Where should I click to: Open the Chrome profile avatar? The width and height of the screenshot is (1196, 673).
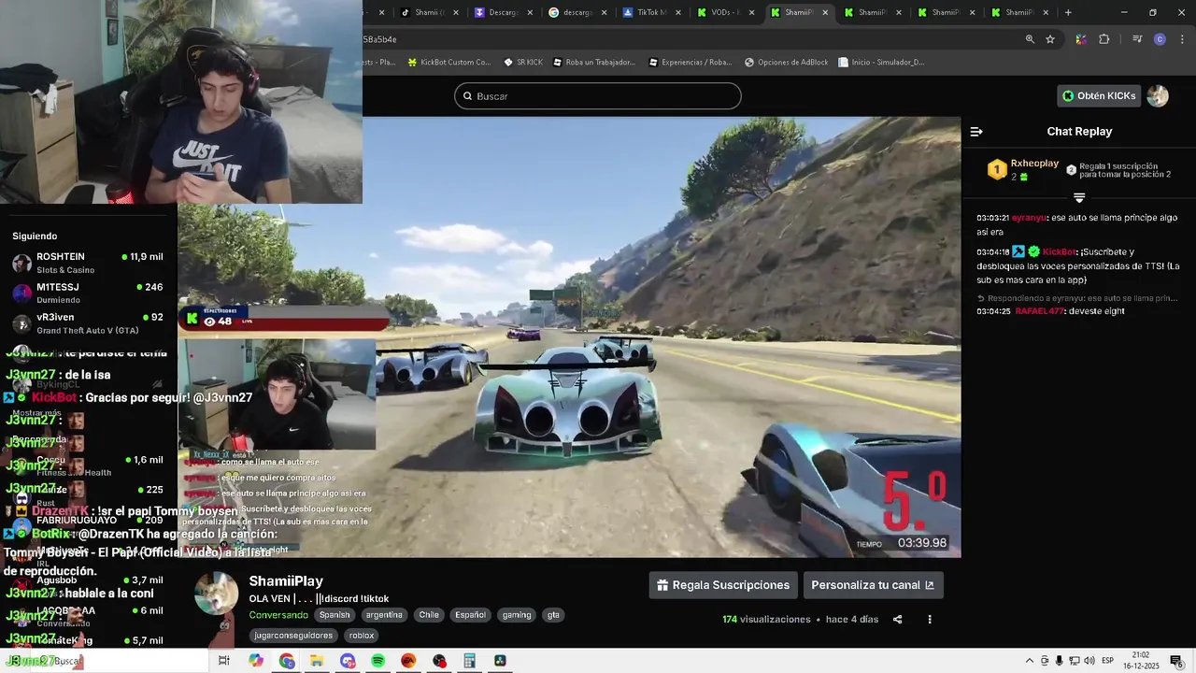pyautogui.click(x=1160, y=39)
